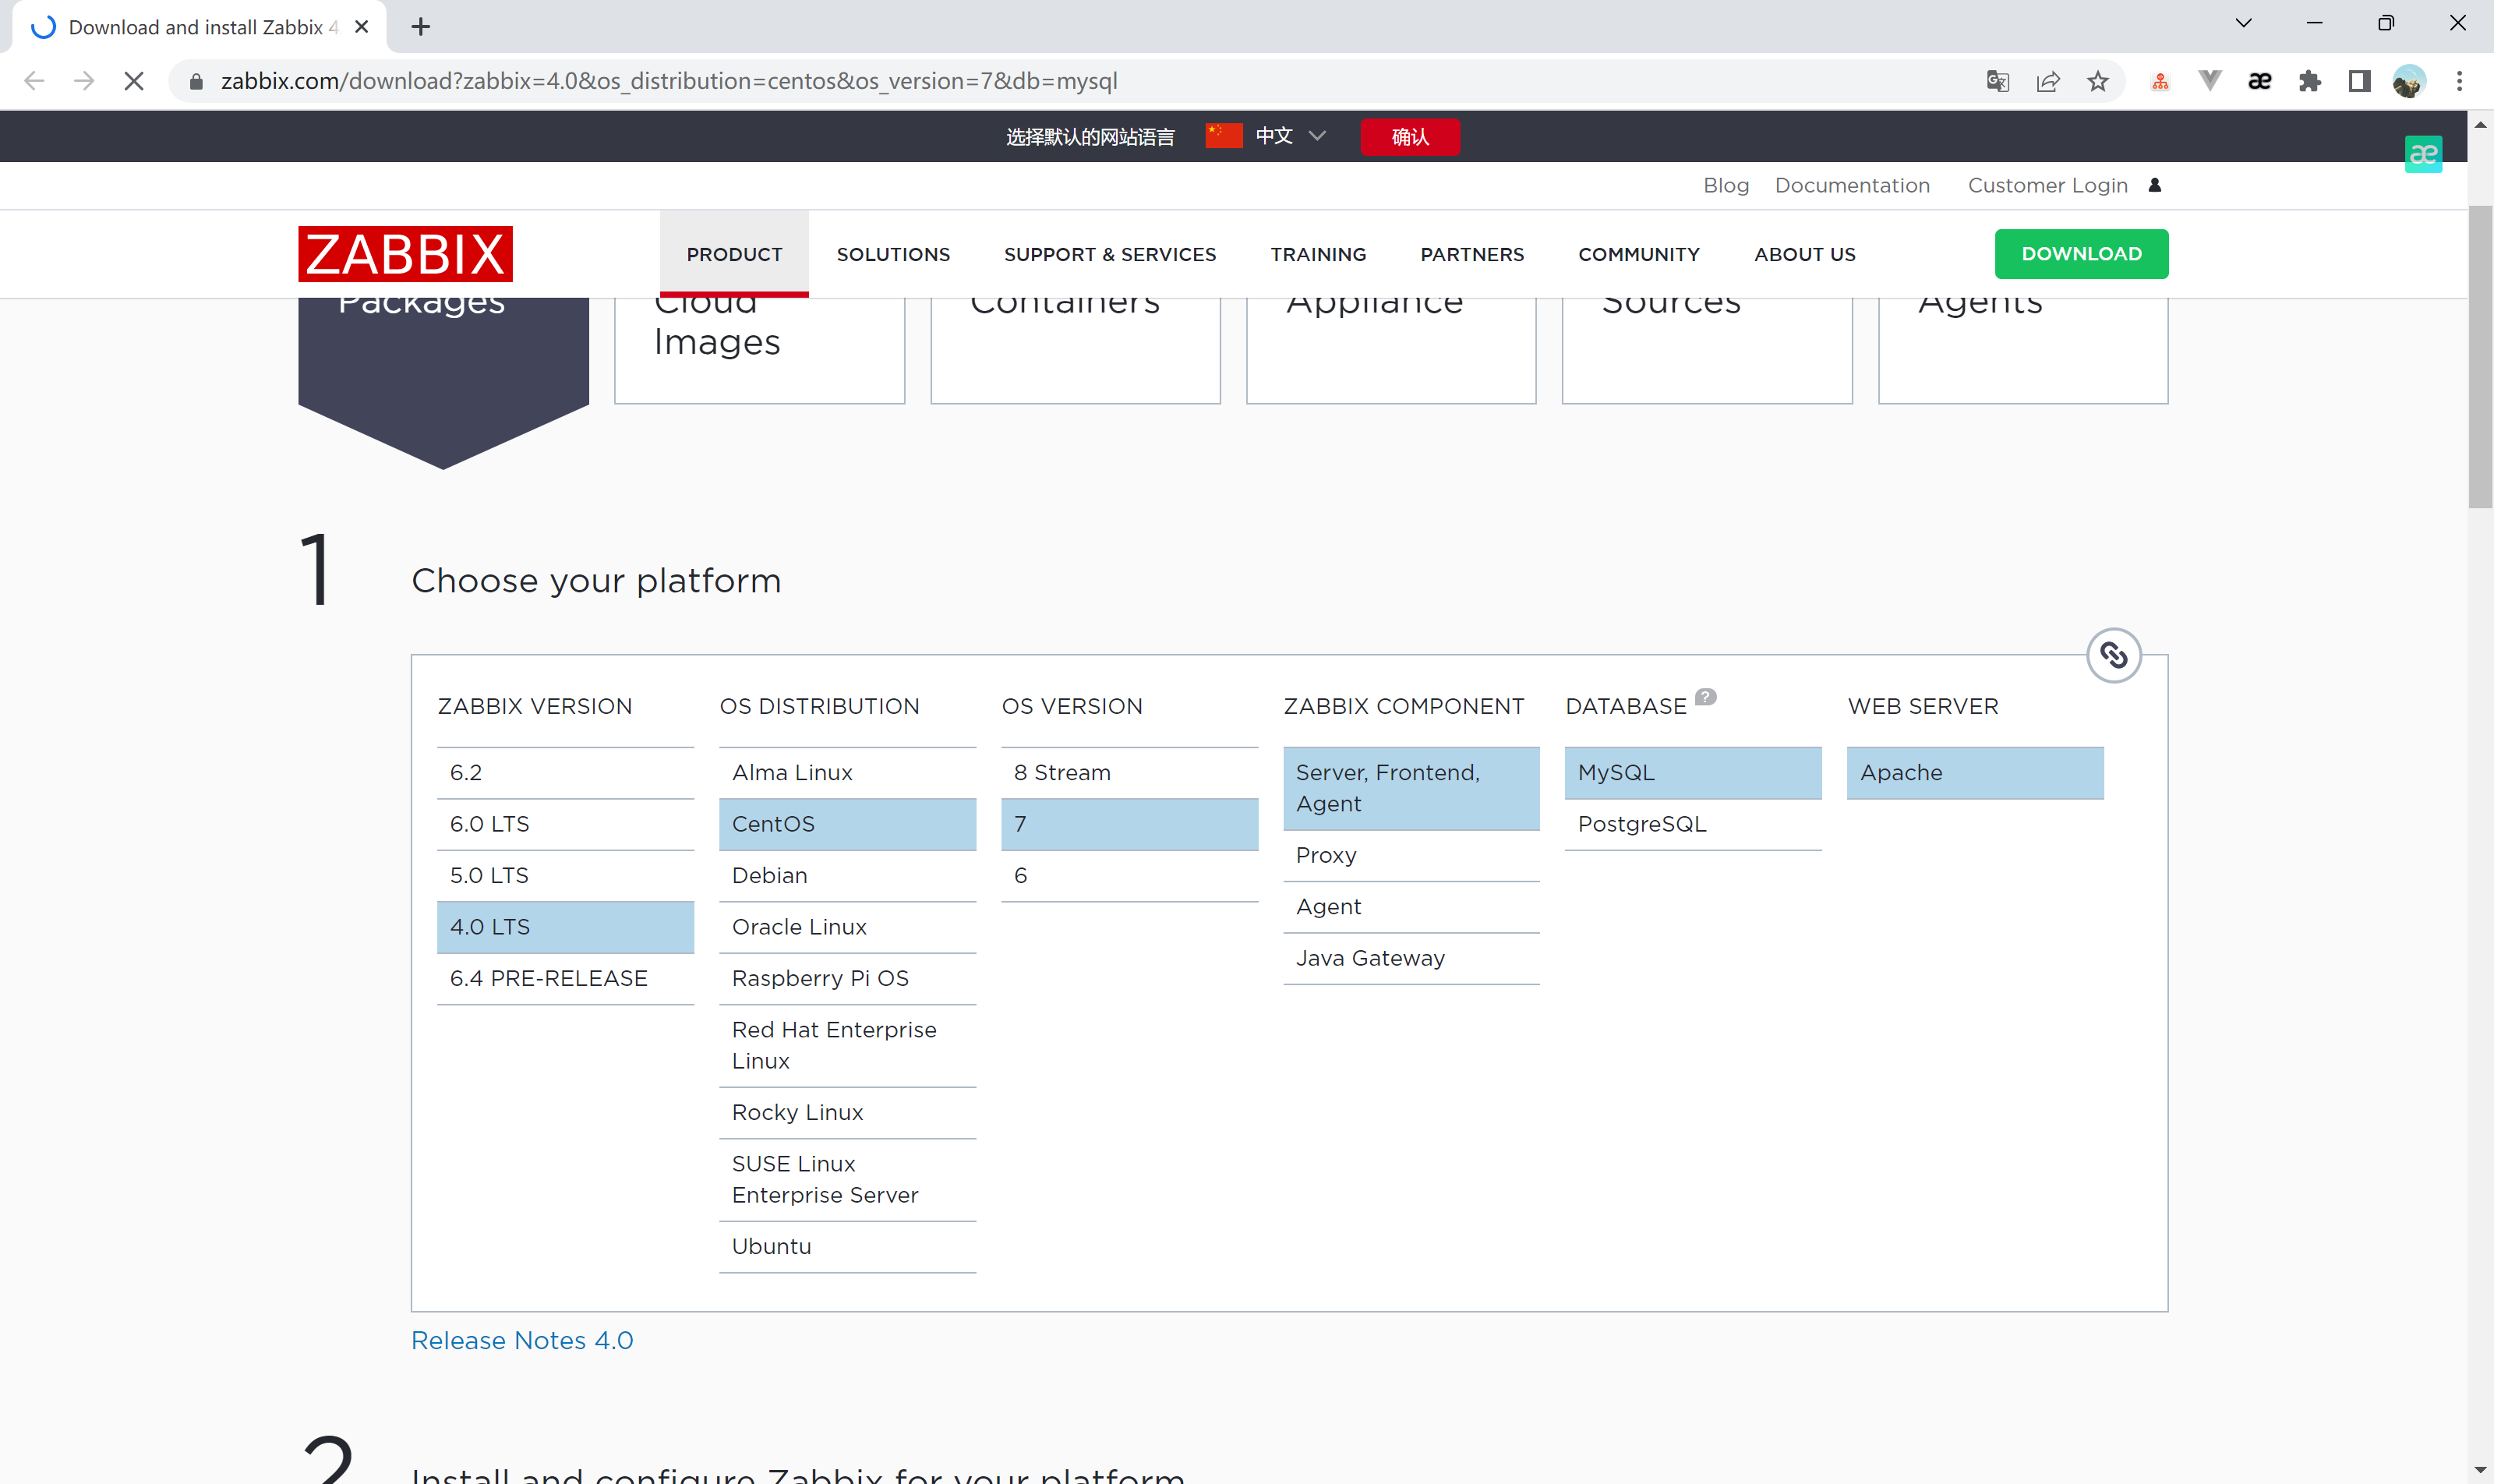This screenshot has width=2494, height=1484.
Task: Open the Chrome profile avatar
Action: pyautogui.click(x=2409, y=81)
